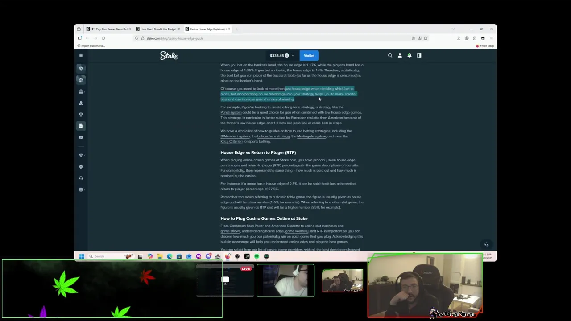Bookmark this page with the star icon
This screenshot has width=571, height=321.
point(426,38)
